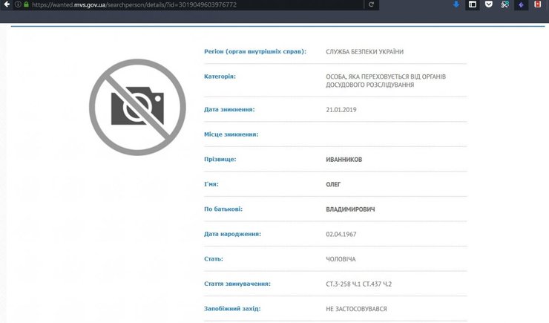Toggle the browser sidebar icon
Screen dimensions: 549x323
[472, 4]
